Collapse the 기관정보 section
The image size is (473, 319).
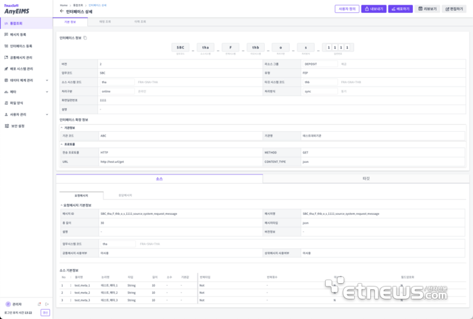(61, 128)
